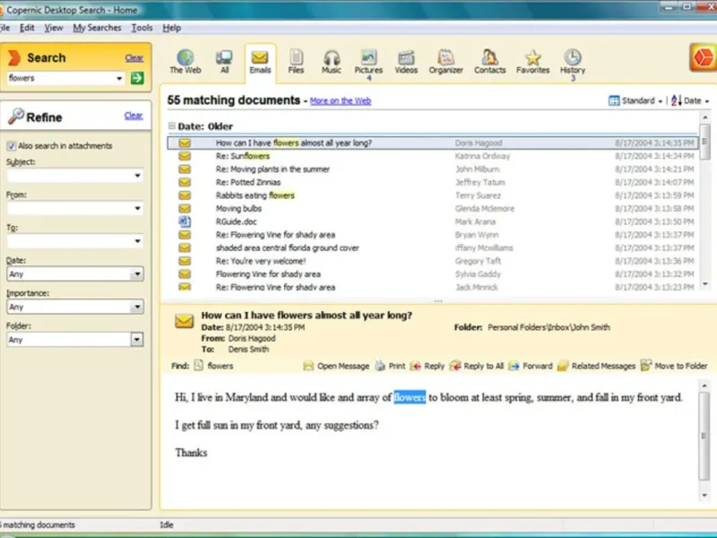Image resolution: width=717 pixels, height=538 pixels.
Task: Open the Favorites star icon
Action: click(532, 57)
